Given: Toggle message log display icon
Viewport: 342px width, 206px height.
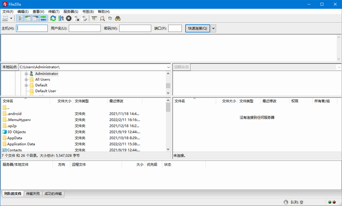Looking at the screenshot, I should [x=20, y=18].
